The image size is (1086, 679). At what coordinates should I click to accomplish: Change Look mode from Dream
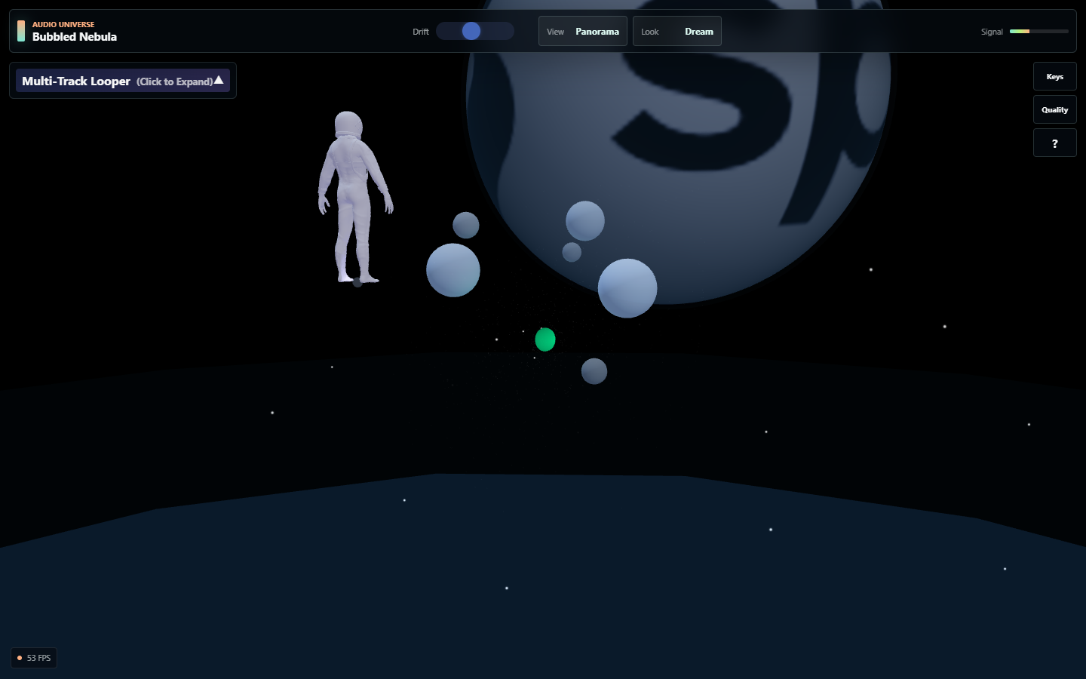[x=677, y=31]
